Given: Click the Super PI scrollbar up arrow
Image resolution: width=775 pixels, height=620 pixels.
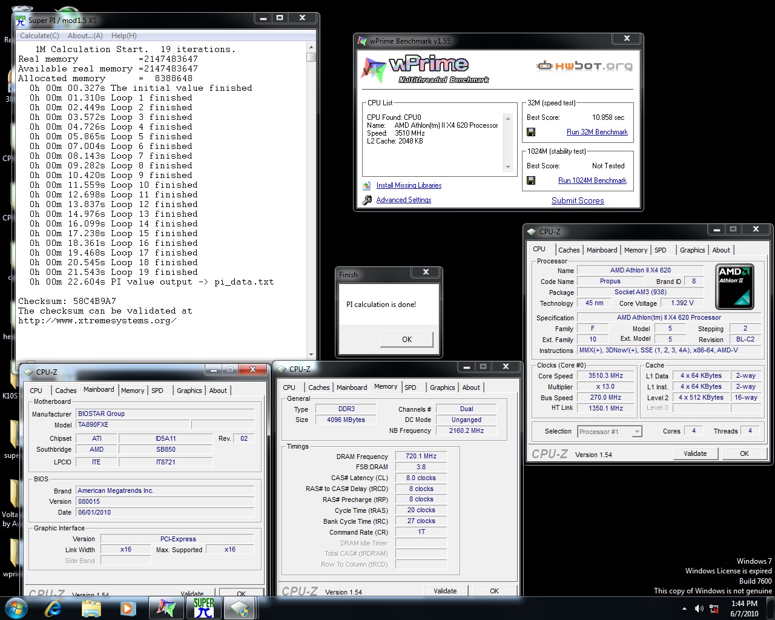Looking at the screenshot, I should pyautogui.click(x=311, y=47).
